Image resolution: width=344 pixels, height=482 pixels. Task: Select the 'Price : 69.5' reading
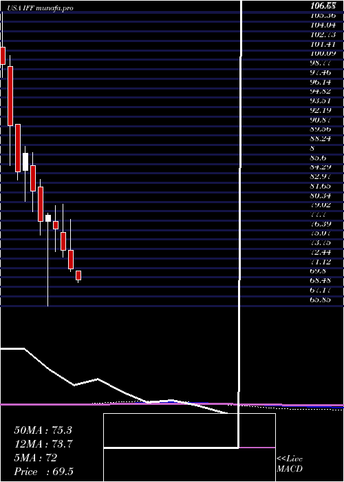(43, 472)
